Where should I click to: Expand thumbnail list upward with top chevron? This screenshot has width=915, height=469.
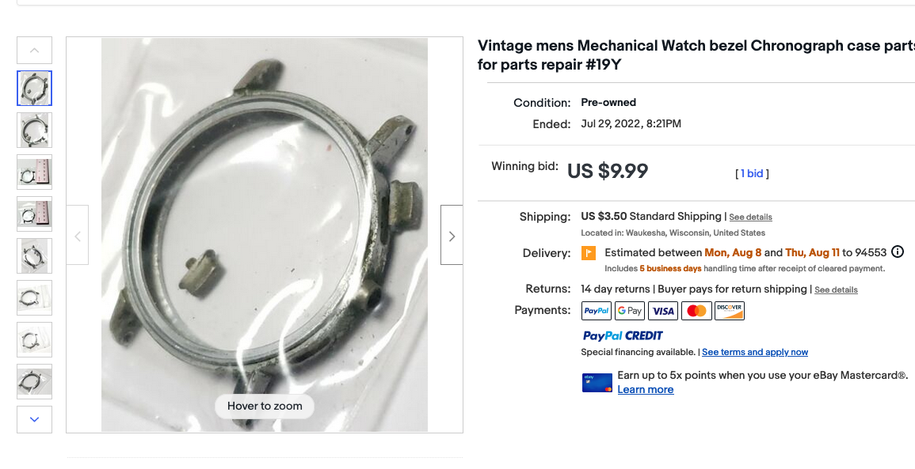34,50
